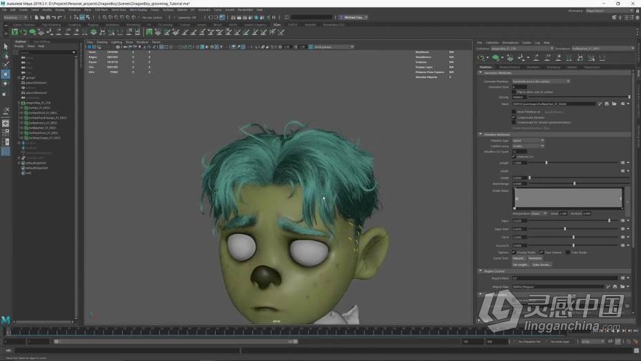Collapse the Primitive Attributes section
Image resolution: width=641 pixels, height=361 pixels.
(481, 134)
